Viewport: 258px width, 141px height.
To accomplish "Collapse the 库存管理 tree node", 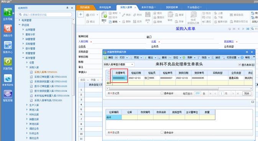I will click(x=23, y=58).
